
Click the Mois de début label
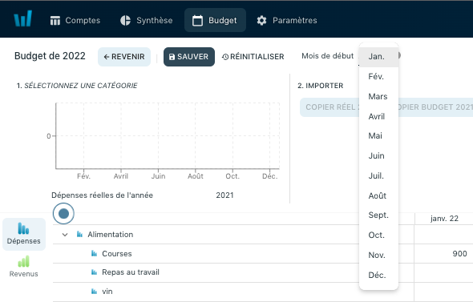[328, 56]
